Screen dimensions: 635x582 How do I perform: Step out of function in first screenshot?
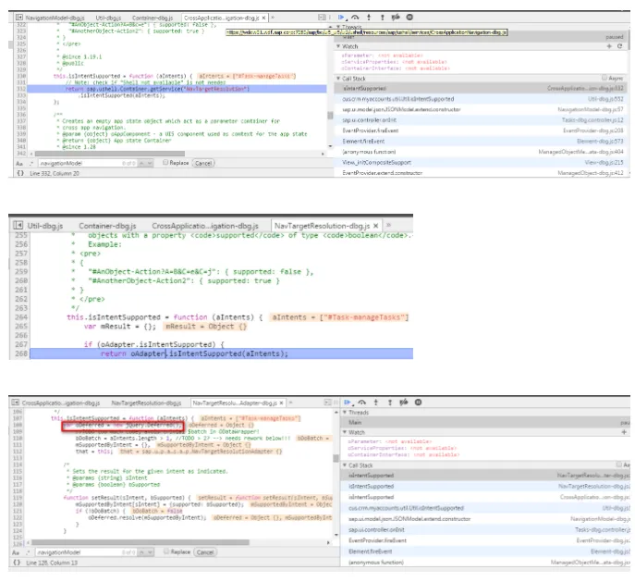click(x=383, y=18)
